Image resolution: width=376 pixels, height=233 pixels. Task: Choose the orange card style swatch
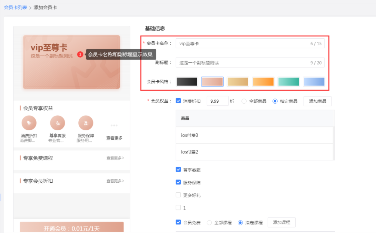pos(263,81)
